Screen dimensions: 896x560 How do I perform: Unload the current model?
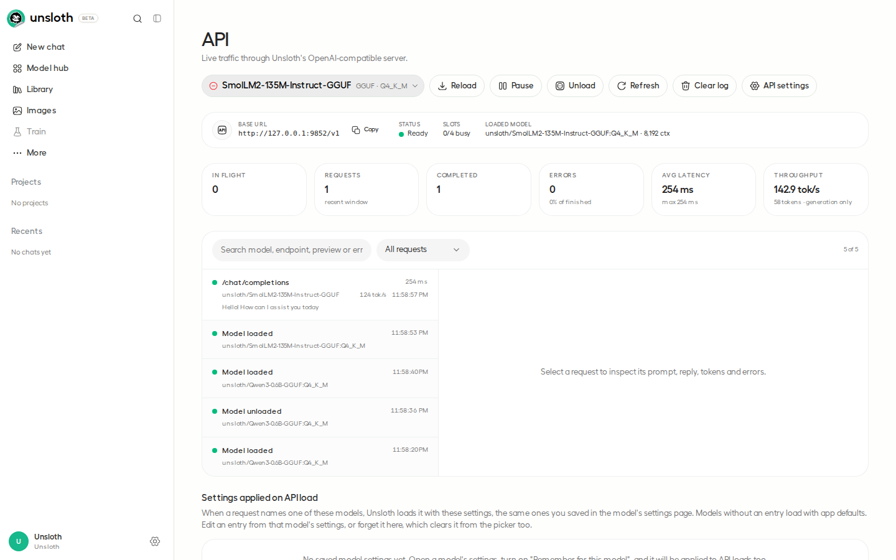pos(575,86)
